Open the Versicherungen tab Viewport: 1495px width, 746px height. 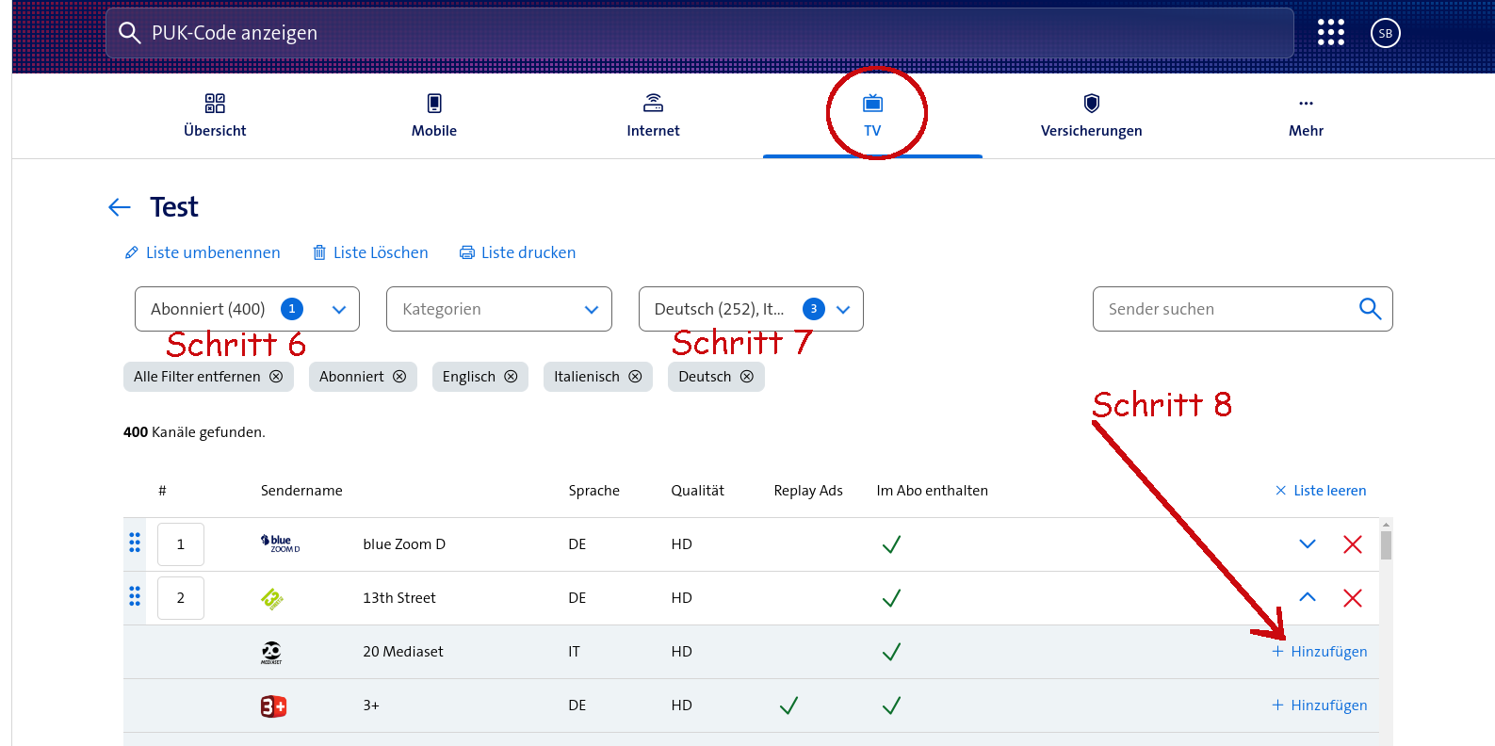pos(1091,115)
